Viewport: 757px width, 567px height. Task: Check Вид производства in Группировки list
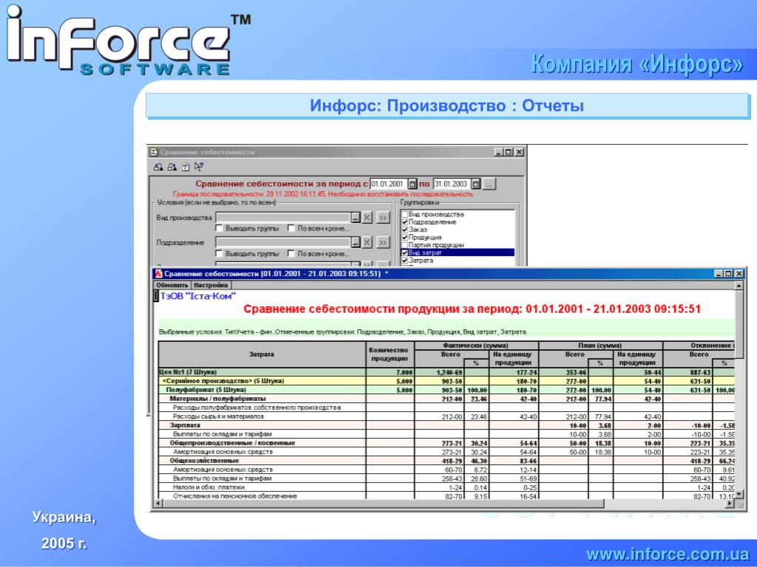[x=404, y=214]
